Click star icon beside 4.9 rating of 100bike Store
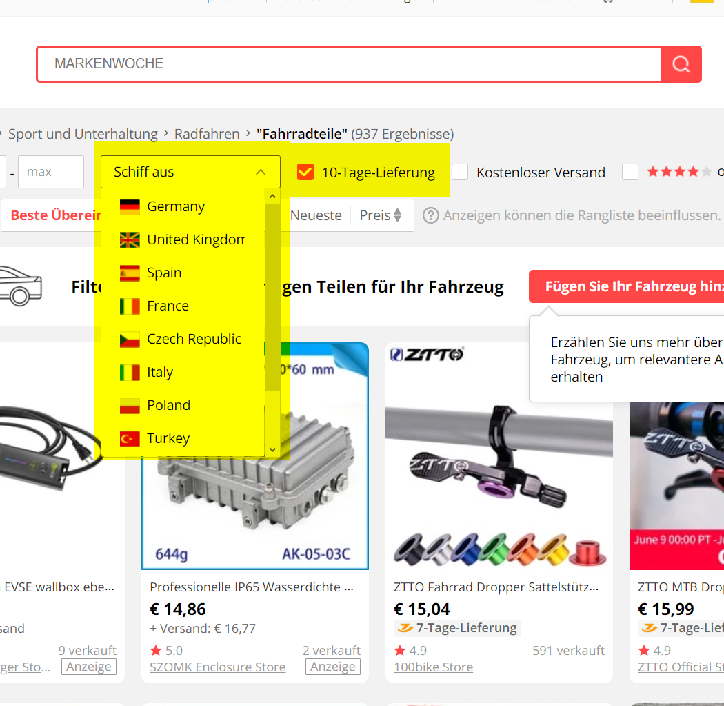 coord(400,651)
